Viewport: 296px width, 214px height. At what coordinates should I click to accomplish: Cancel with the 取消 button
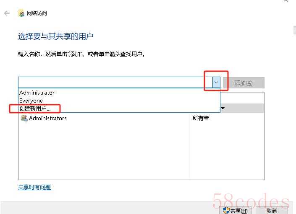pyautogui.click(x=272, y=210)
